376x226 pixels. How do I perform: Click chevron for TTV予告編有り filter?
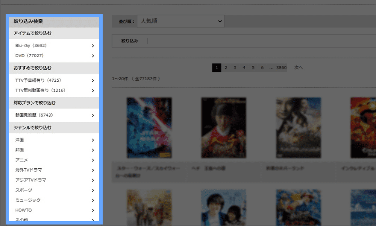tap(92, 80)
